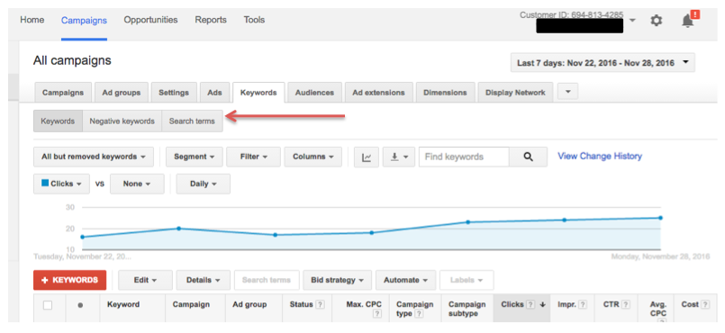Screen dimensions: 725x333
Task: Open the Reports menu
Action: coord(211,20)
